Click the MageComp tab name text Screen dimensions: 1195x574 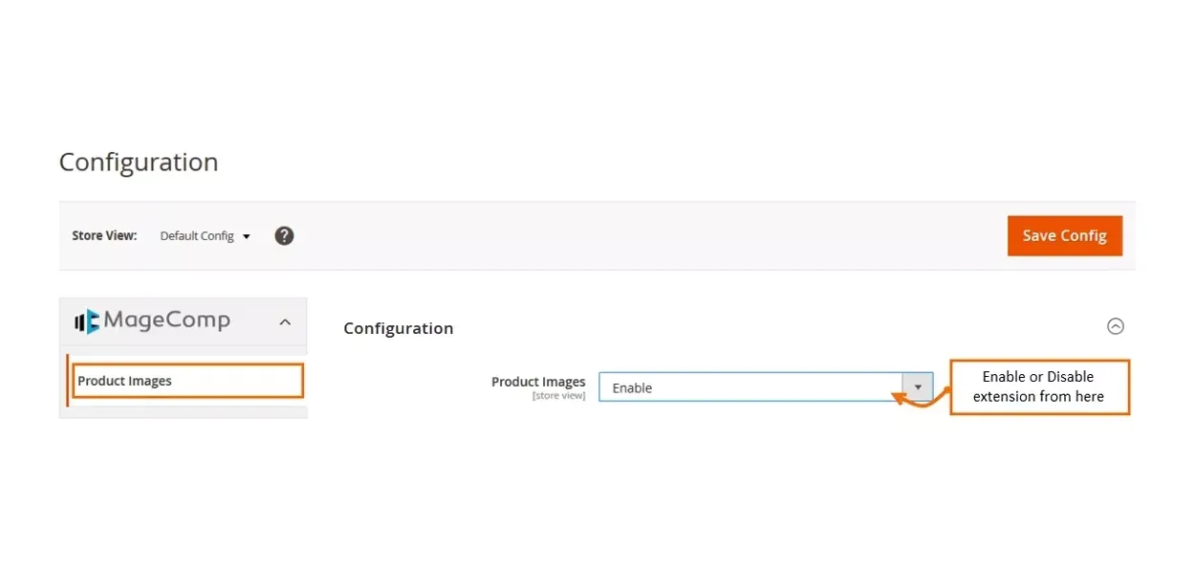click(x=167, y=320)
